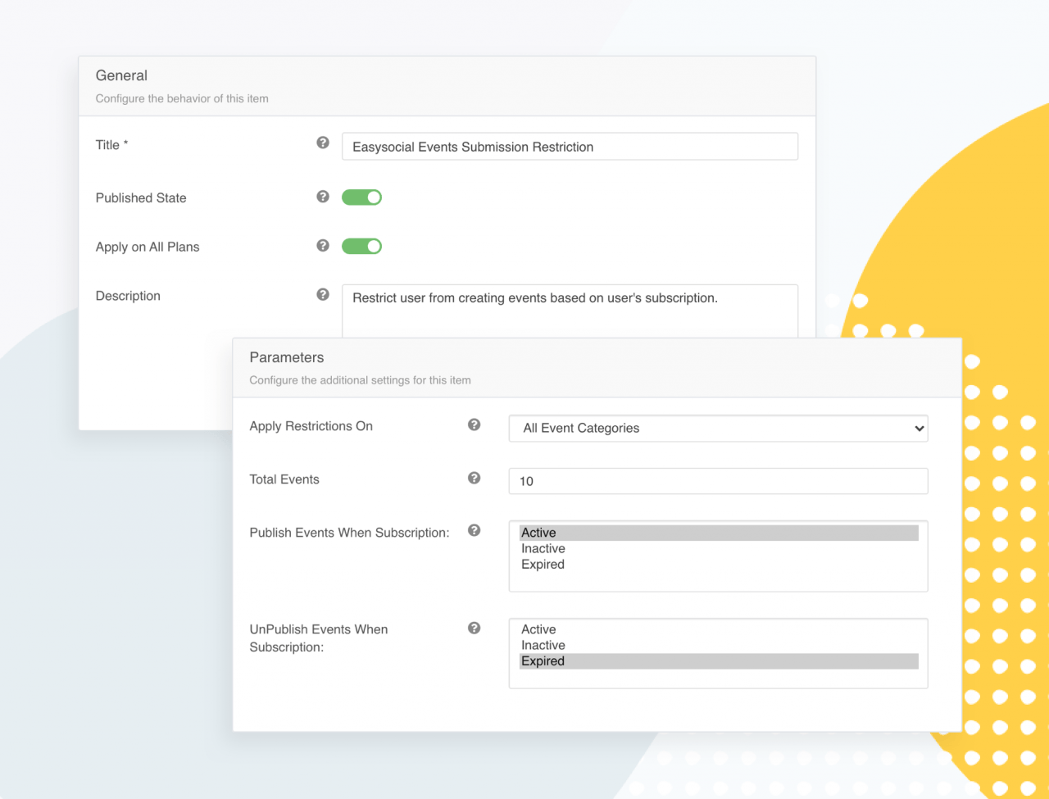
Task: Click into the Title input field
Action: pyautogui.click(x=570, y=147)
